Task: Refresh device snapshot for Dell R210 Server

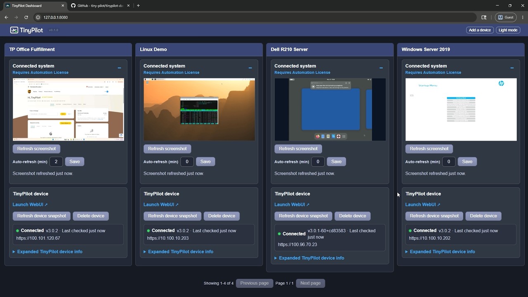Action: click(304, 216)
